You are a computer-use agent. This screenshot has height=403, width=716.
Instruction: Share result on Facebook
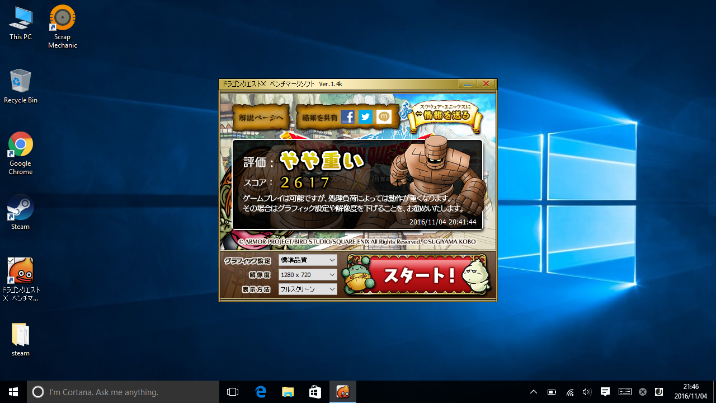pos(347,116)
